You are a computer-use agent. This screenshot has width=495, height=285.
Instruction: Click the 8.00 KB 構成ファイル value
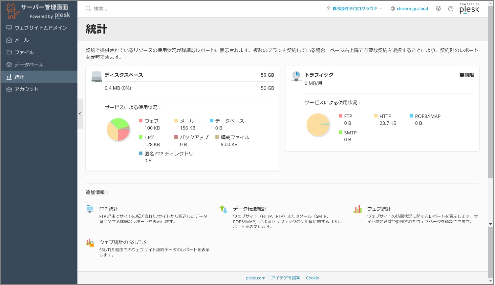point(229,144)
